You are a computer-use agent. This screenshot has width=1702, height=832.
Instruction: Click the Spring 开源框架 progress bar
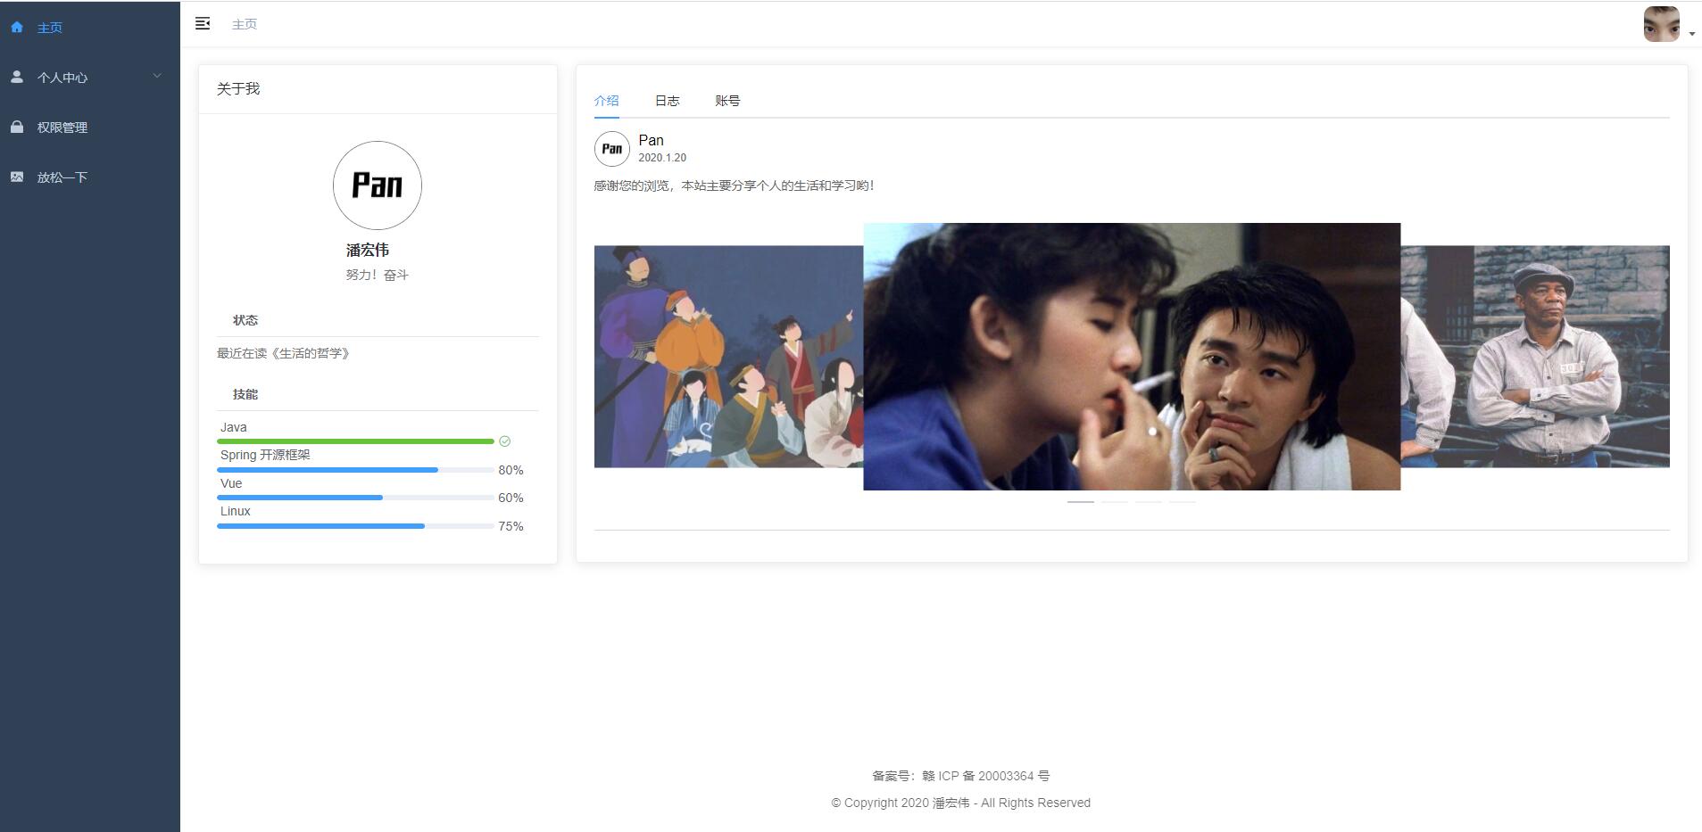coord(355,469)
